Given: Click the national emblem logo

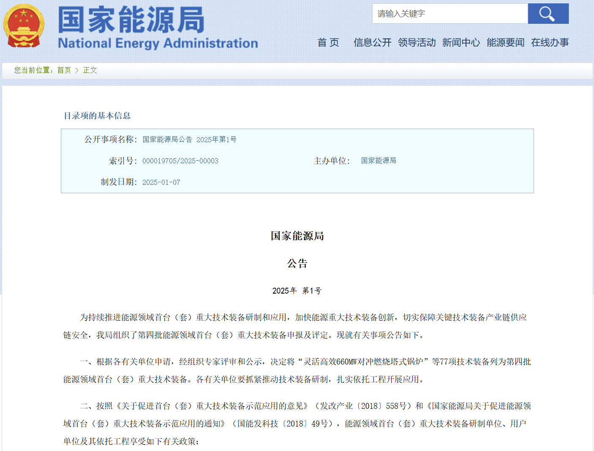Looking at the screenshot, I should (24, 26).
